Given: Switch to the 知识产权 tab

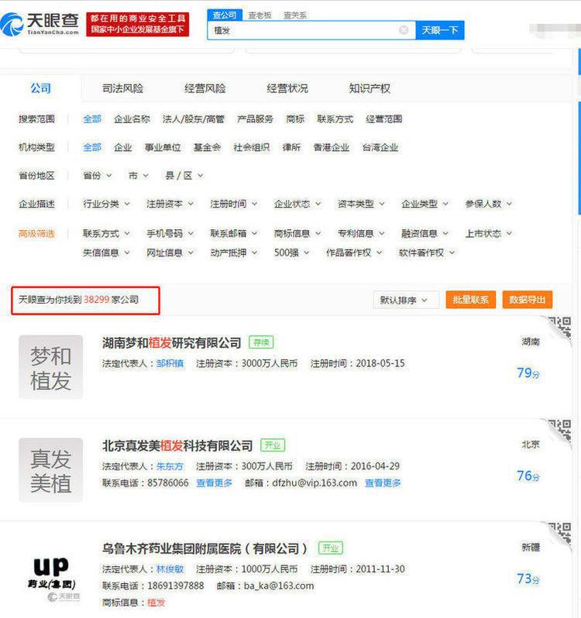Looking at the screenshot, I should coord(370,88).
